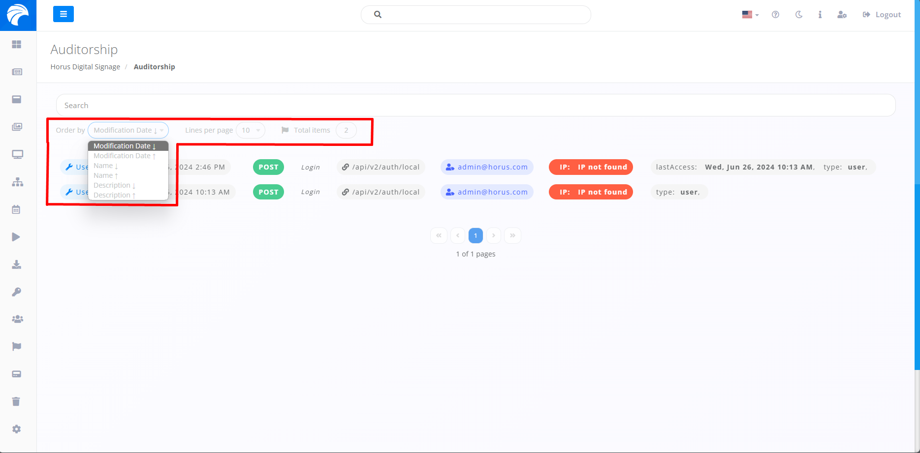The image size is (920, 453).
Task: Open the key icon in sidebar
Action: pyautogui.click(x=17, y=292)
